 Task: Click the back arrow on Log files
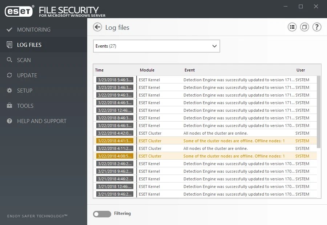pos(98,27)
